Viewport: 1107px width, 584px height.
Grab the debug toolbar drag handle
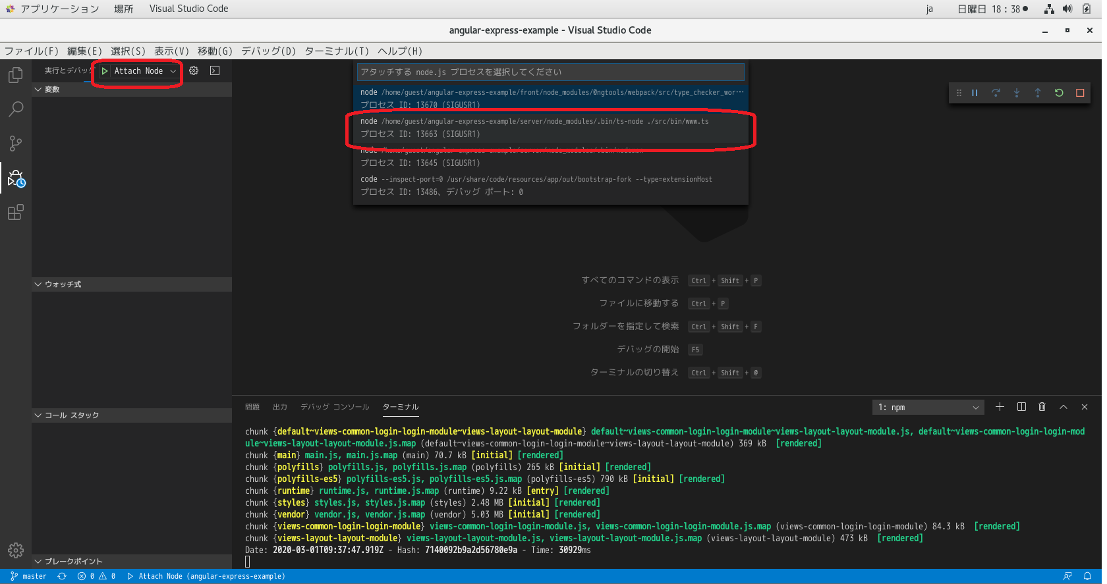[x=959, y=93]
